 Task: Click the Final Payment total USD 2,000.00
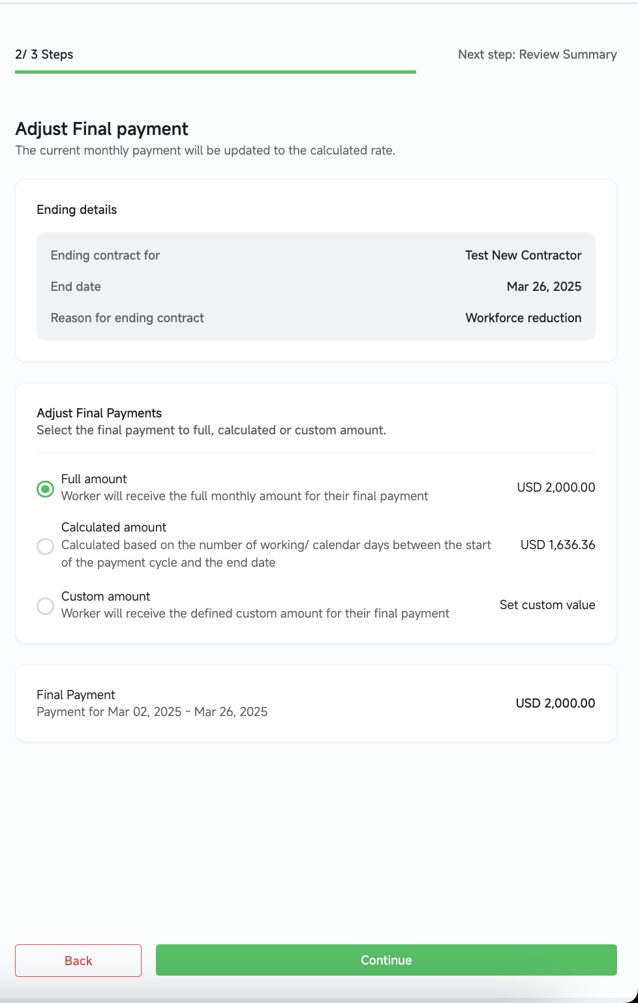[x=555, y=703]
